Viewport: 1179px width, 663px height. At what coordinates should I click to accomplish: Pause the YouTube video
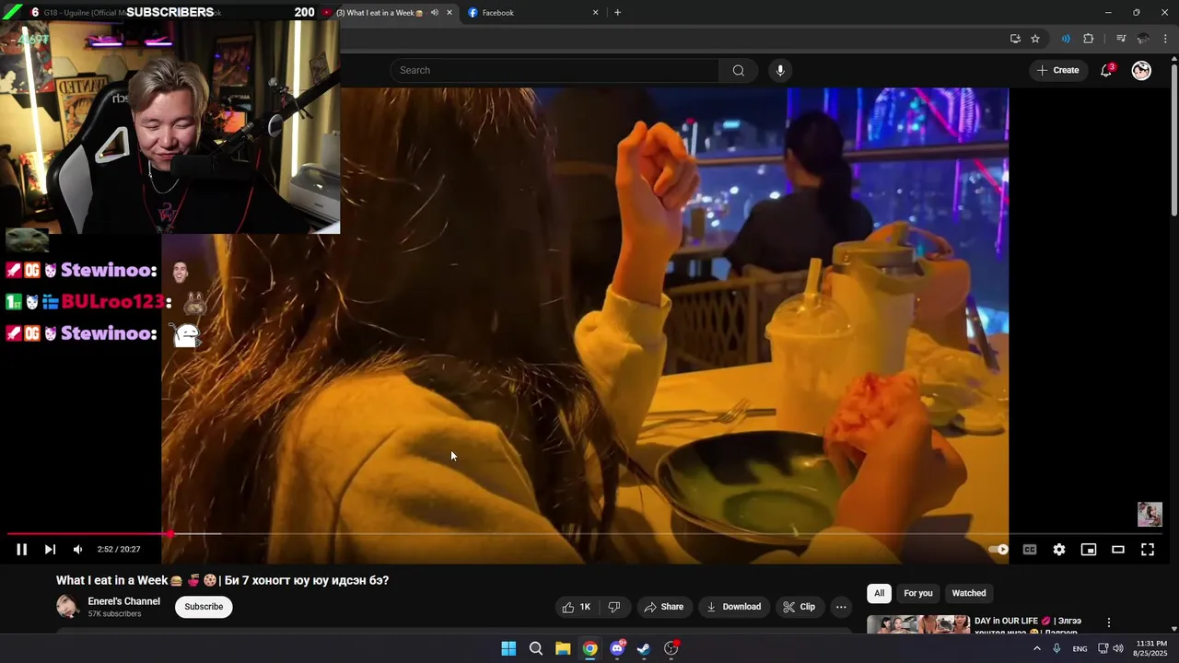point(21,550)
